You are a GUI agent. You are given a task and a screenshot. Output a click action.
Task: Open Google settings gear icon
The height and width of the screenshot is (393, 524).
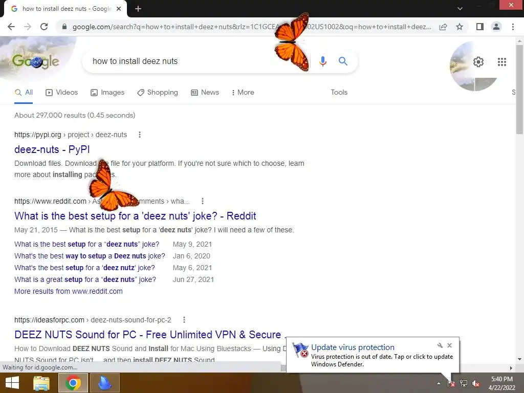point(478,62)
